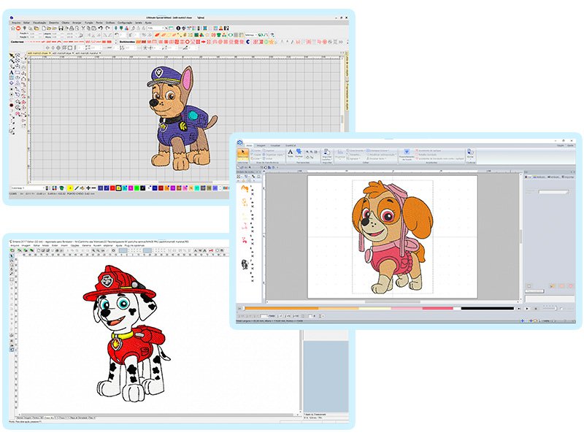This screenshot has height=438, width=584.
Task: Click the Enviar button ending the ribbon
Action: [470, 153]
